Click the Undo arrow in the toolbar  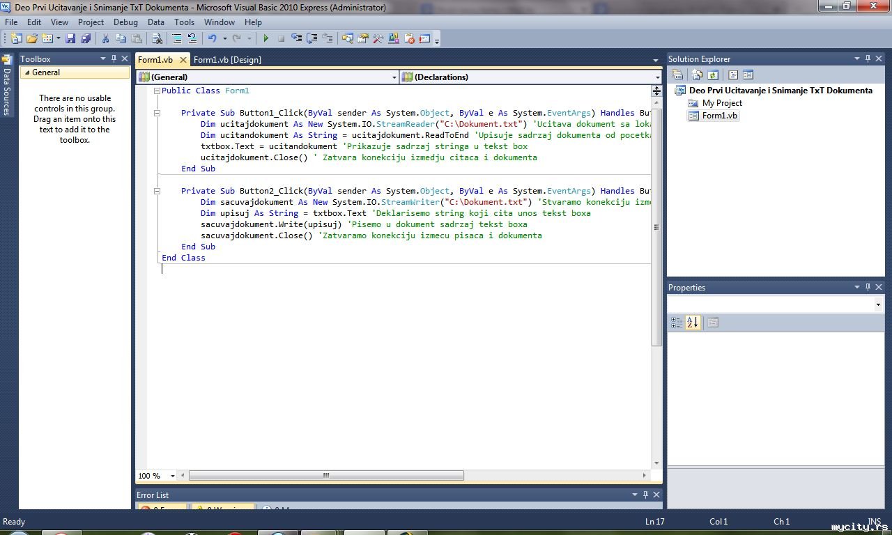pos(212,39)
